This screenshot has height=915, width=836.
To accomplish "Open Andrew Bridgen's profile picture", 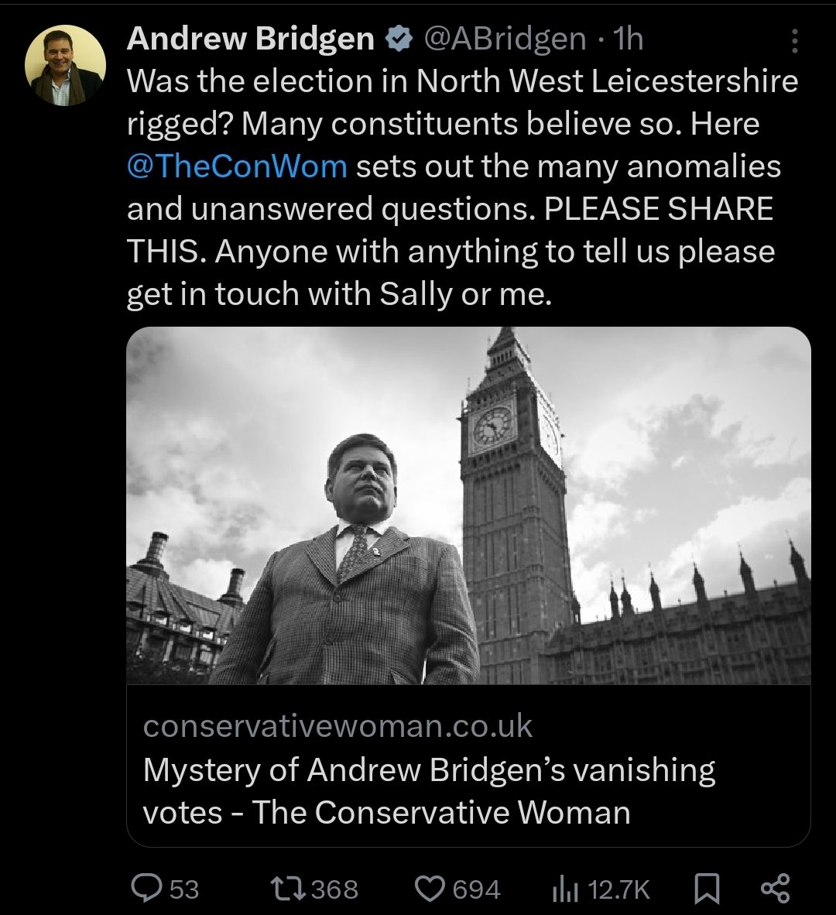I will pyautogui.click(x=65, y=65).
